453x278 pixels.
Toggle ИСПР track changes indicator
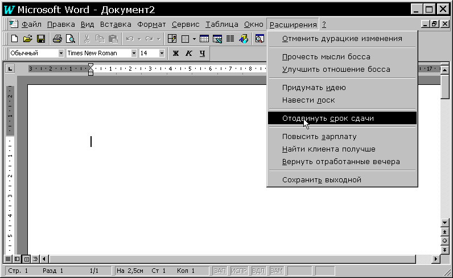click(x=239, y=271)
